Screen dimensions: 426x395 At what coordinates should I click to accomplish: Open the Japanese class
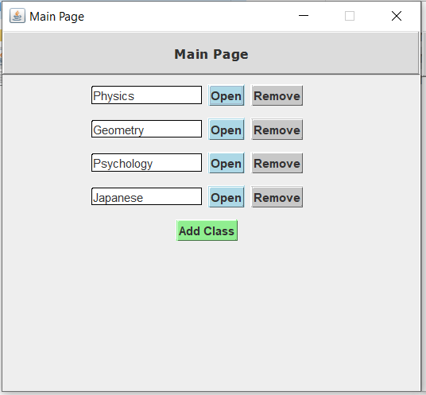[227, 197]
